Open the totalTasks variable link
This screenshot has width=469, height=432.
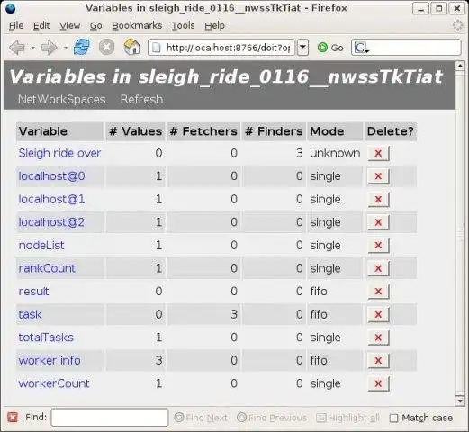click(46, 337)
